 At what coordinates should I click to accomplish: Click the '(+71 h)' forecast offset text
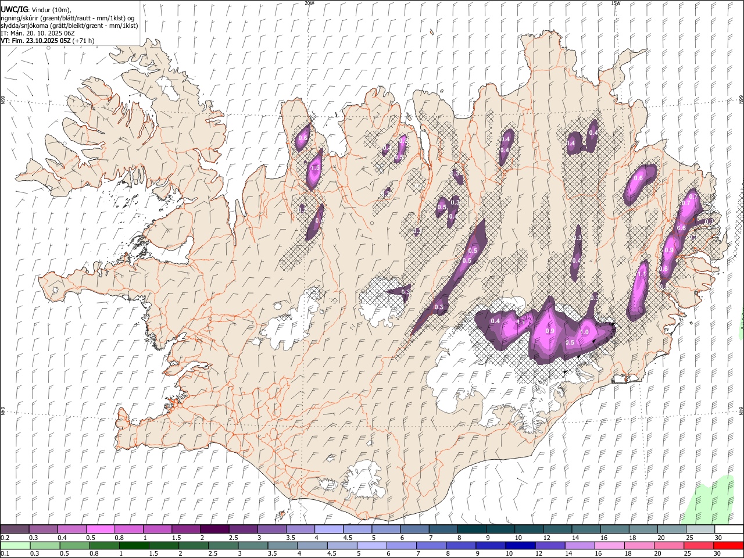tap(84, 41)
